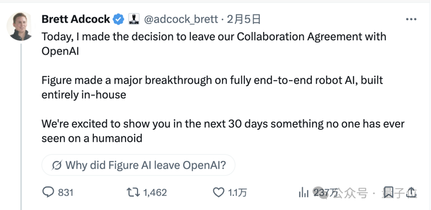431x210 pixels.
Task: Click the 831 replies count
Action: tap(65, 192)
